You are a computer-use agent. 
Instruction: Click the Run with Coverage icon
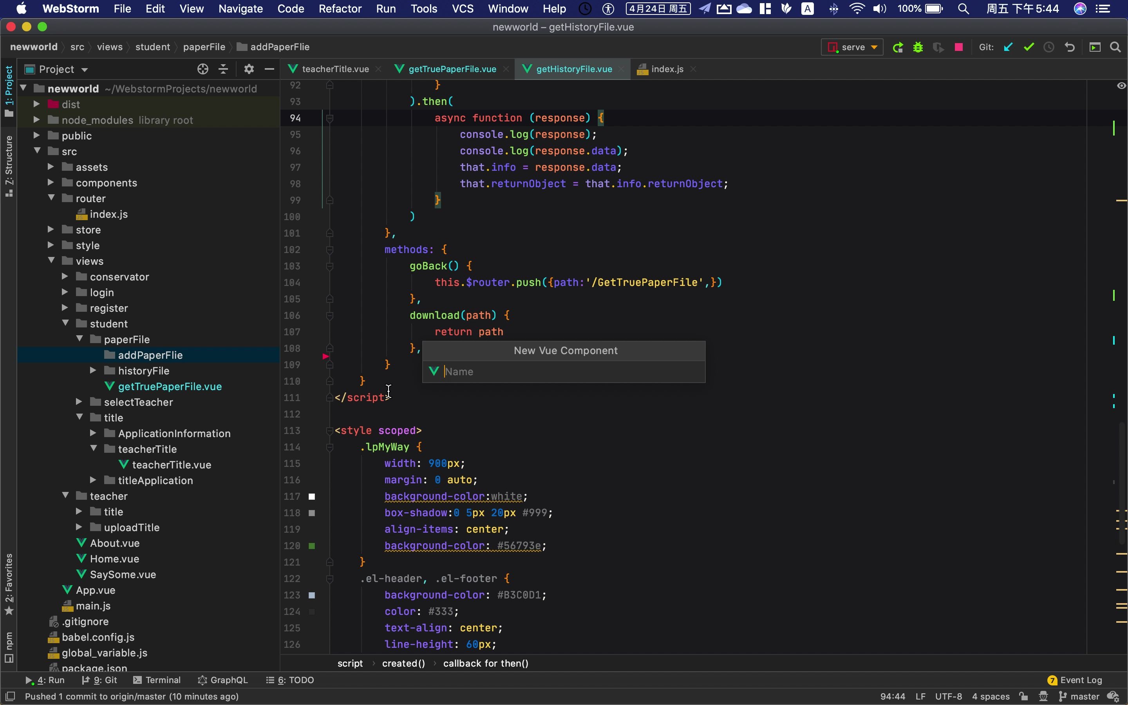[938, 47]
